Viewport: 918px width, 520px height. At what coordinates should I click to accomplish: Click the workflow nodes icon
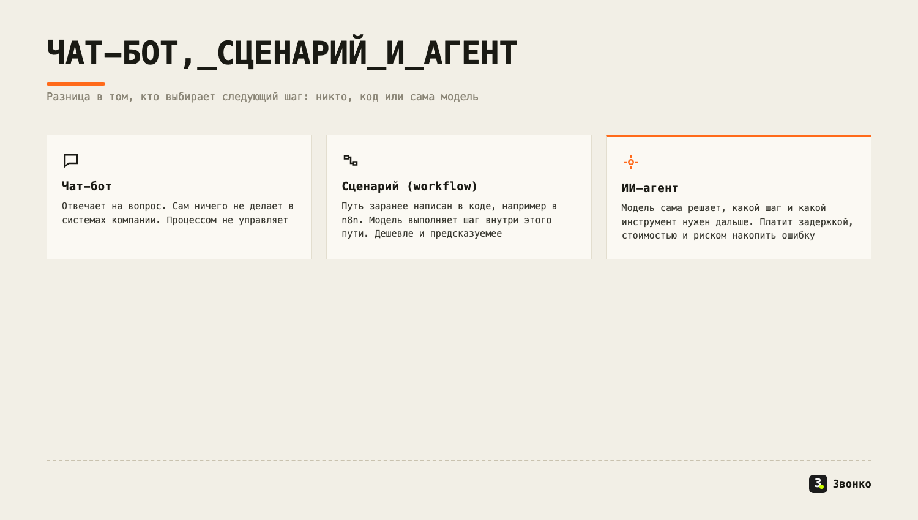(x=351, y=160)
